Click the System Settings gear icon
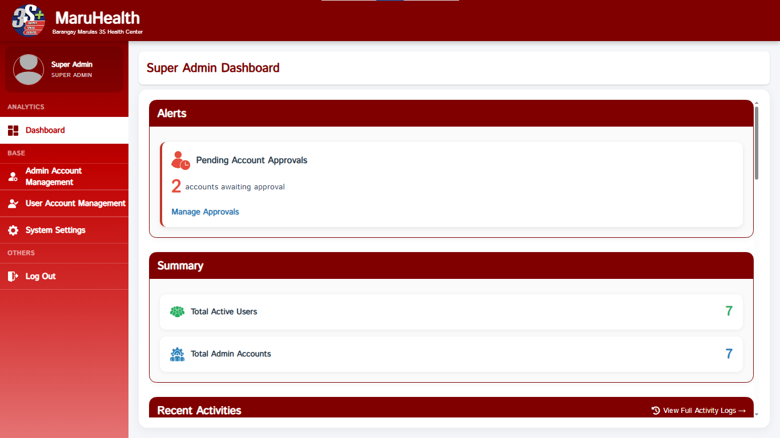Viewport: 780px width, 438px height. (13, 230)
